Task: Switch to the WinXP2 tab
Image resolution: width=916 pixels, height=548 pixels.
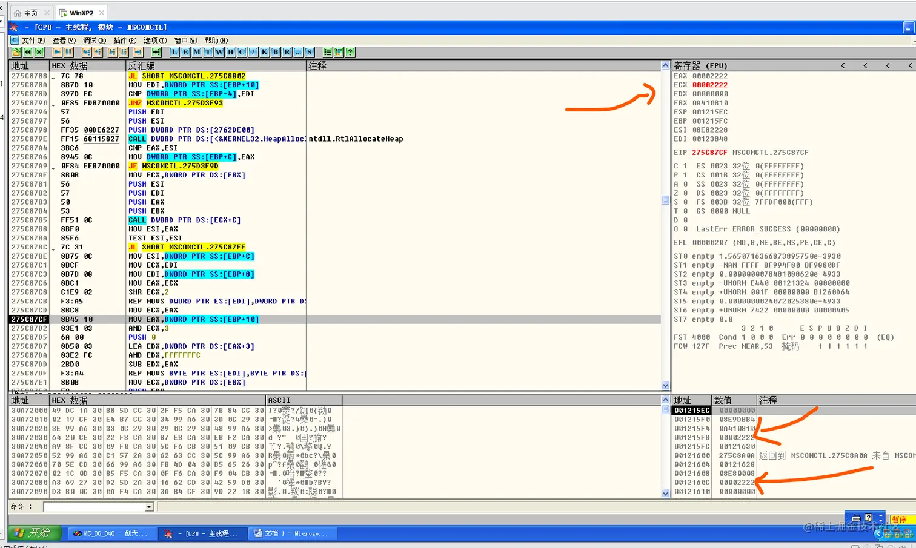Action: point(81,13)
